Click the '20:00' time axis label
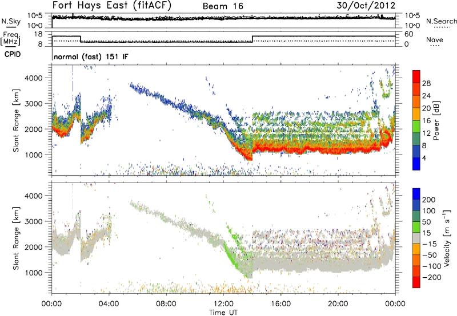The image size is (457, 316). click(x=338, y=304)
